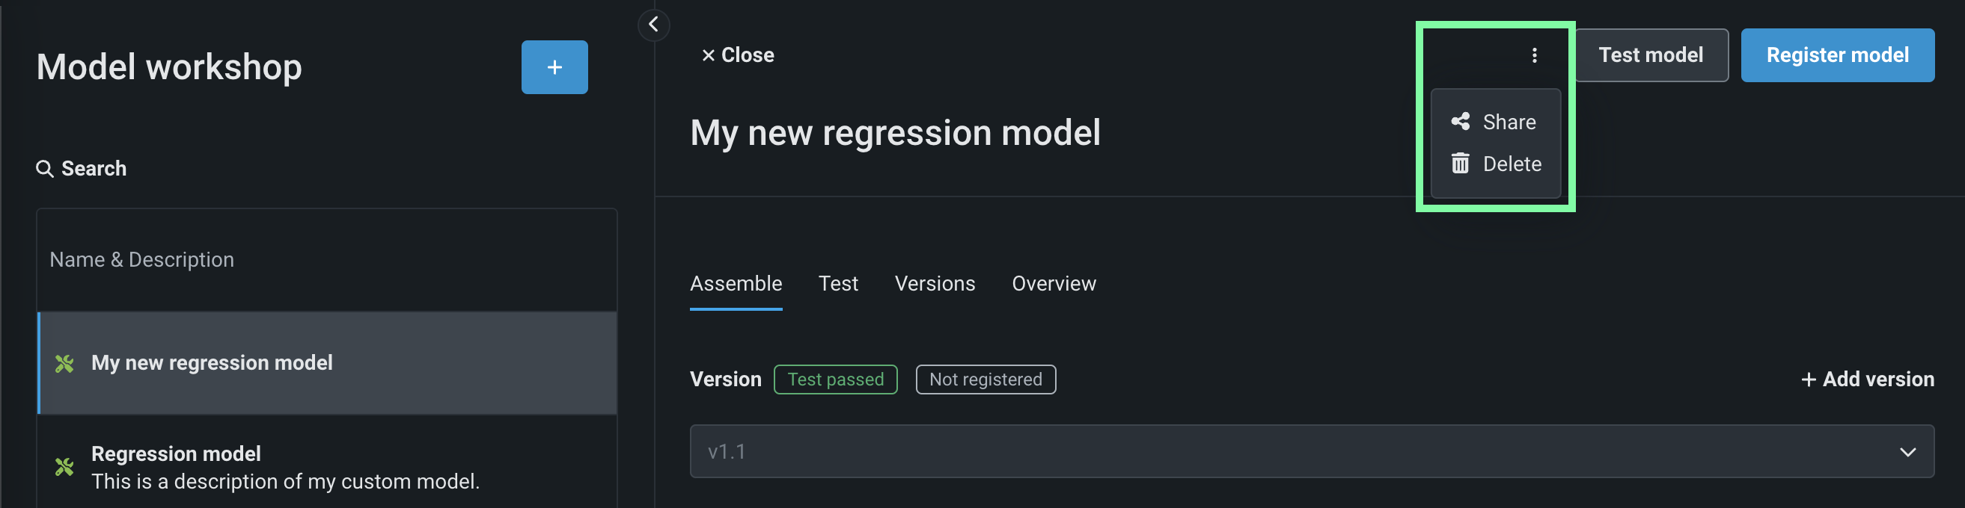Click the tools icon beside My new regression model

(x=65, y=363)
